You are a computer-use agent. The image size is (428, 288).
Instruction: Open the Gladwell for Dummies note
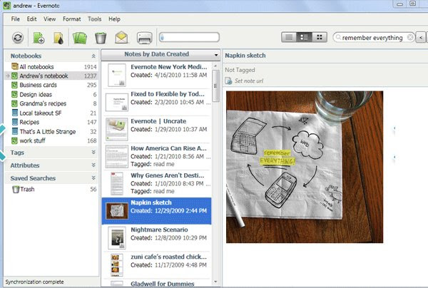[x=157, y=283]
